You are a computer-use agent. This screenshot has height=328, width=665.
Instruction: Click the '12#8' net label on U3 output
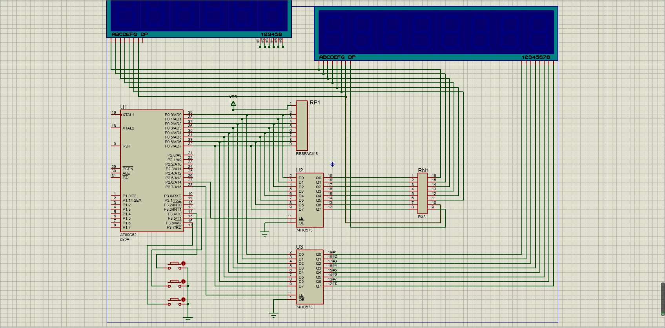point(332,284)
